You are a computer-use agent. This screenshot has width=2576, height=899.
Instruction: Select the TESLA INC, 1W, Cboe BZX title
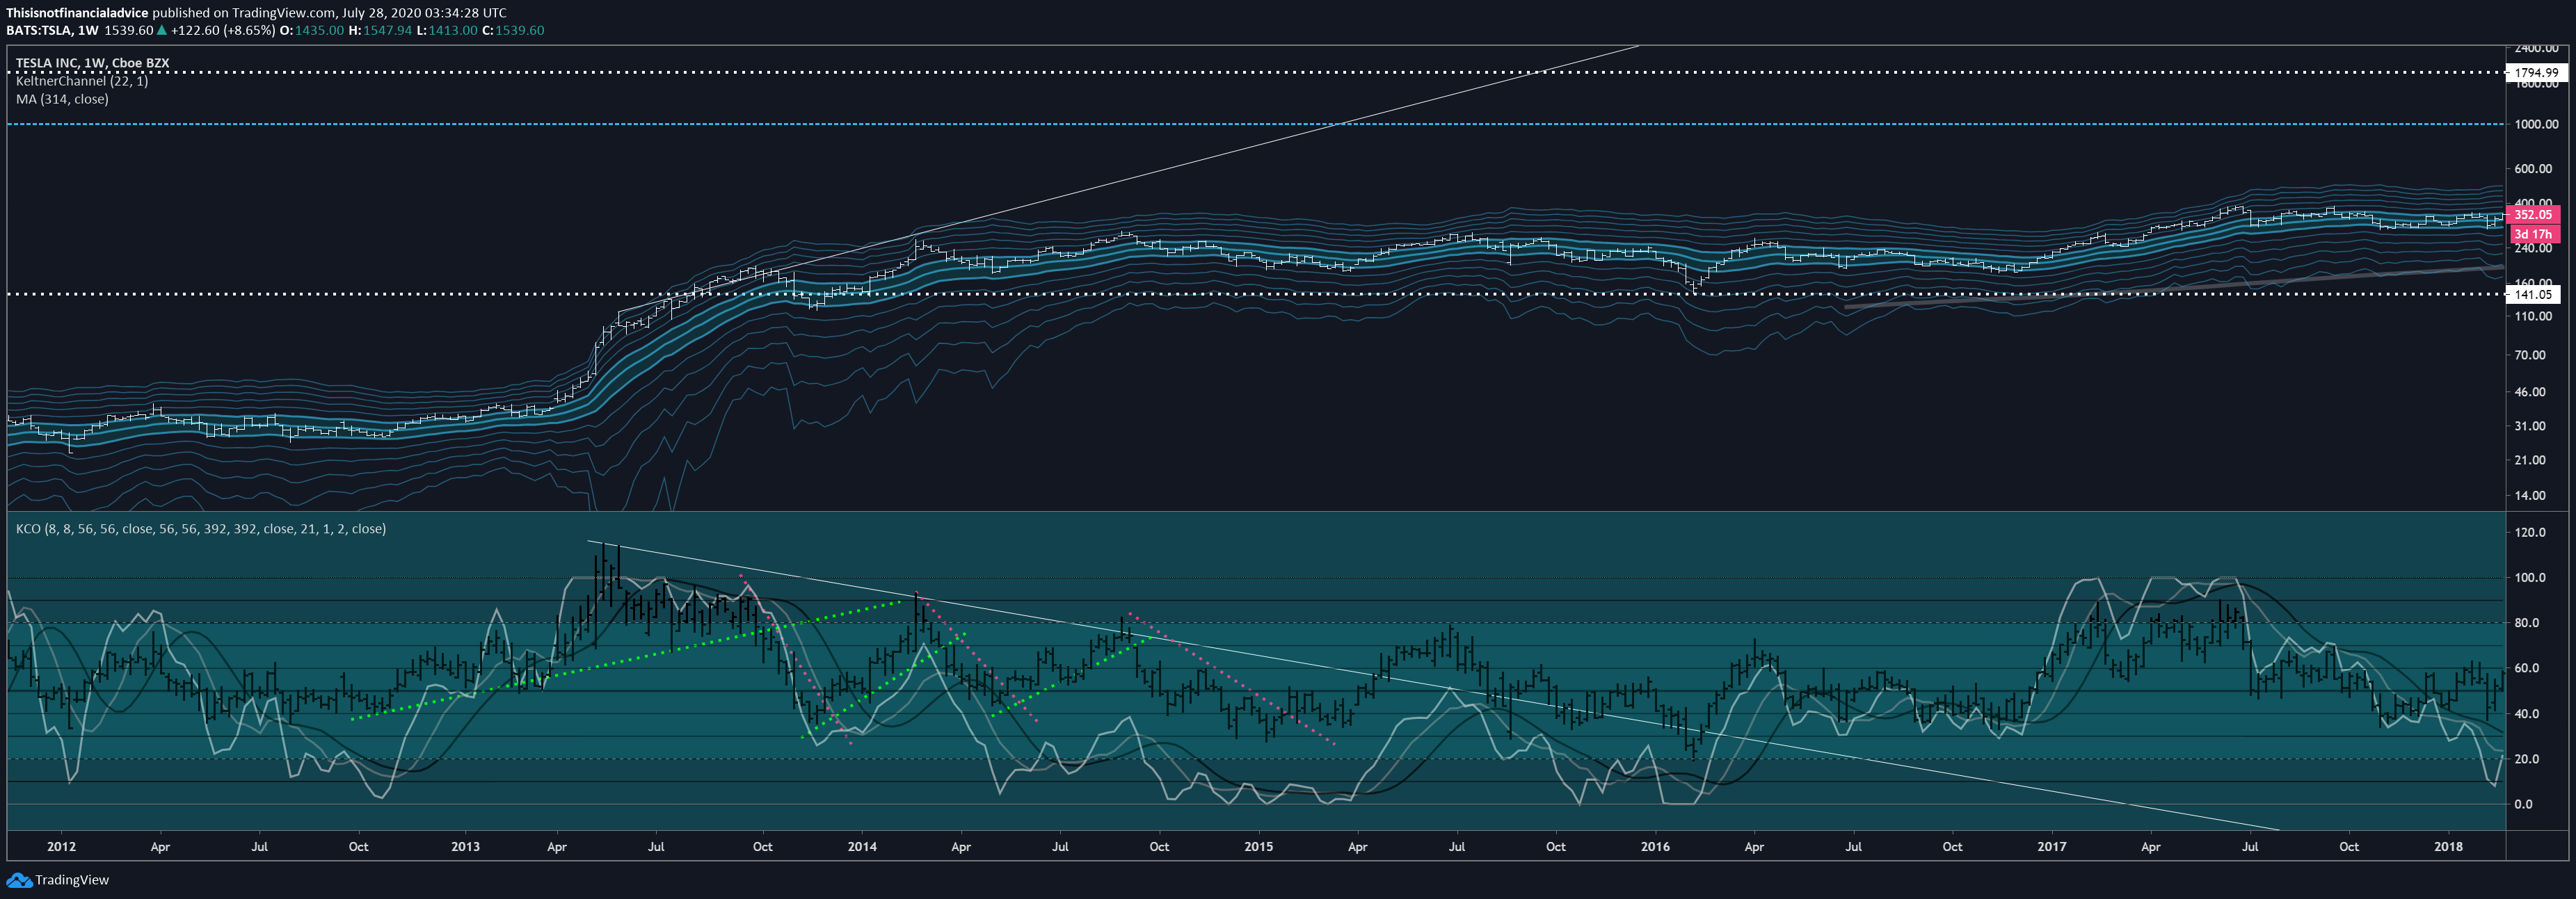[92, 63]
